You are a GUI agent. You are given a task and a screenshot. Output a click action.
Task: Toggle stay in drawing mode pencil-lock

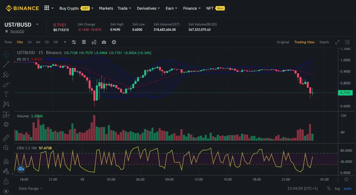(x=6, y=171)
